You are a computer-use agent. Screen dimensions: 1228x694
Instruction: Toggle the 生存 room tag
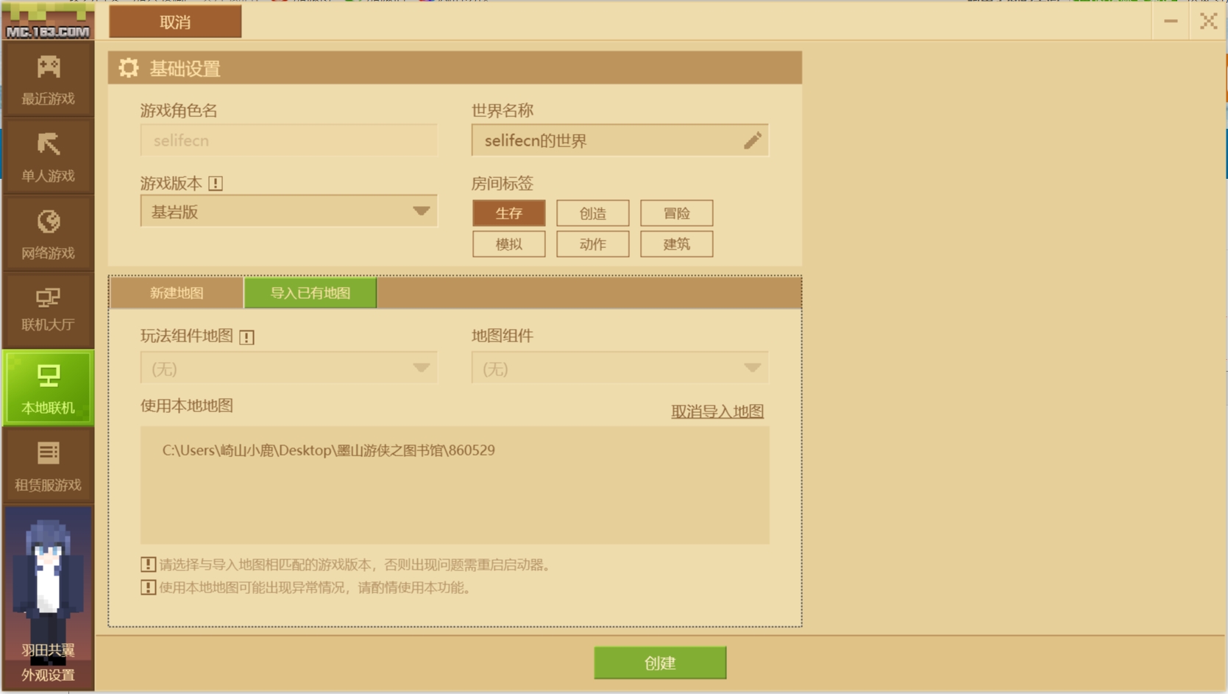(508, 213)
